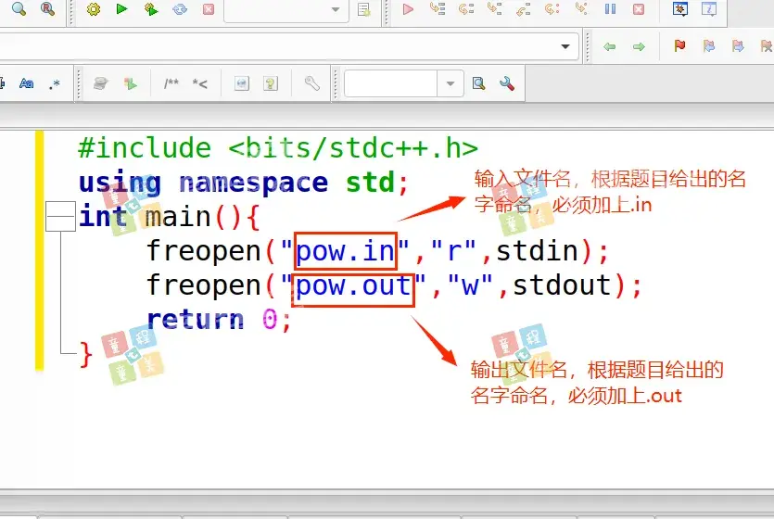Image resolution: width=774 pixels, height=519 pixels.
Task: Click the Abort build red X
Action: pos(209,9)
